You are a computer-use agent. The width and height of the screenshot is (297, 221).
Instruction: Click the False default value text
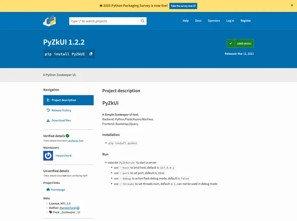pos(185,179)
